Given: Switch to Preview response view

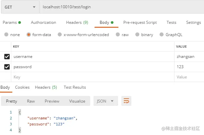Looking at the screenshot, I should click(52, 101).
